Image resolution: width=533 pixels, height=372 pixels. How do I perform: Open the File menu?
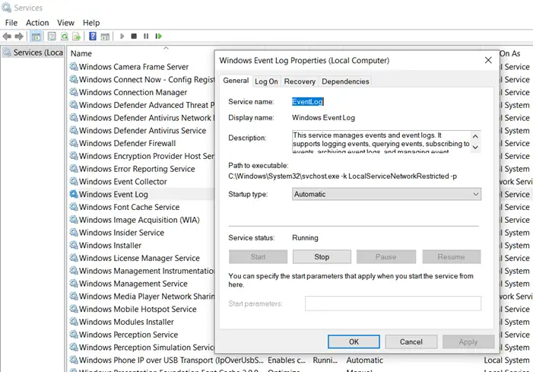point(11,23)
